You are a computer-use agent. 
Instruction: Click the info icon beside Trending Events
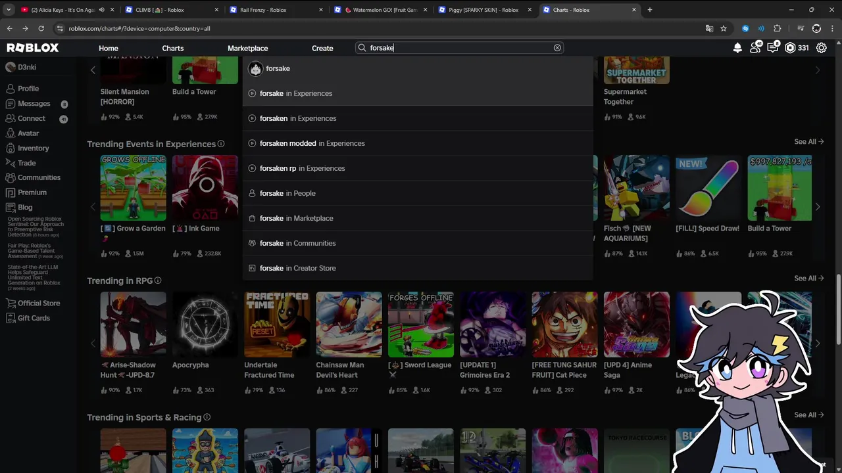[221, 144]
